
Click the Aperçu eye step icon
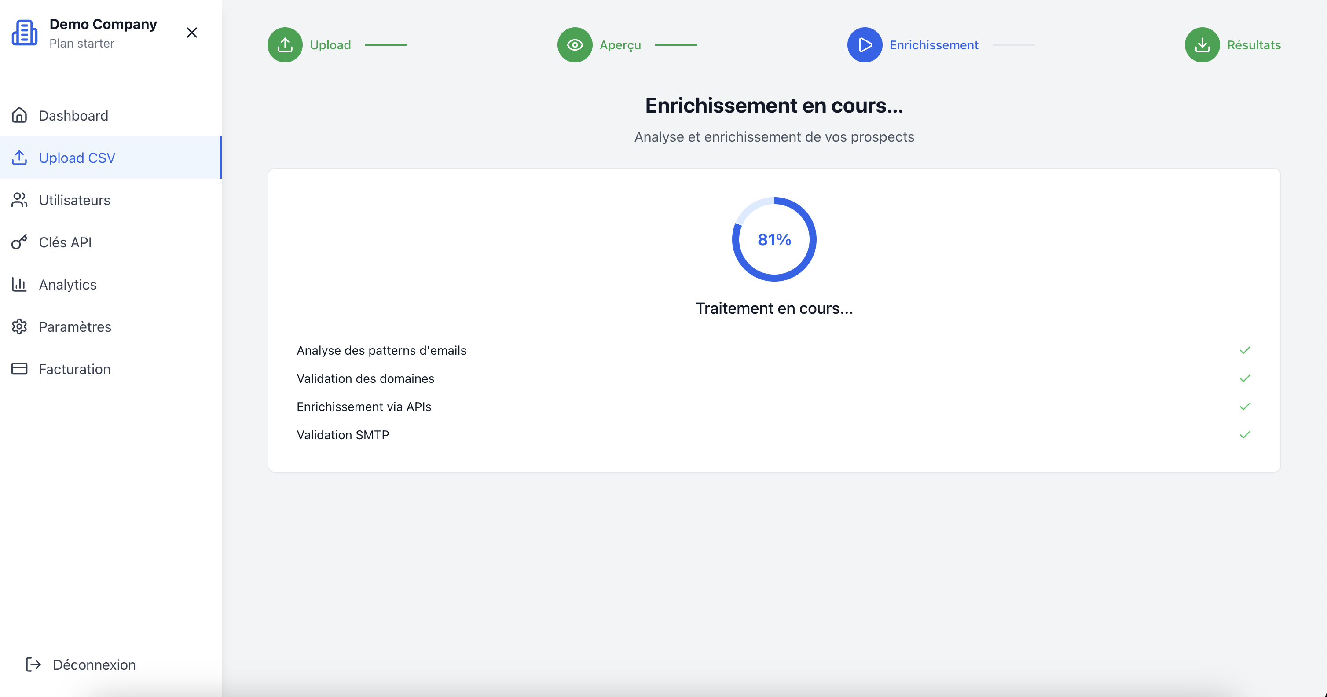pos(575,45)
